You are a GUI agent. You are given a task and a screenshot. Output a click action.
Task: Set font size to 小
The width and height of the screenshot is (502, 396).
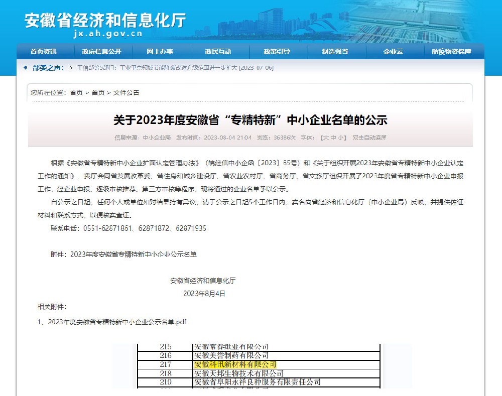point(341,138)
